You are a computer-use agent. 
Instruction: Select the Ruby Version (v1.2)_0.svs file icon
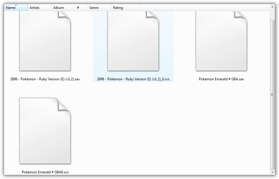tap(133, 41)
